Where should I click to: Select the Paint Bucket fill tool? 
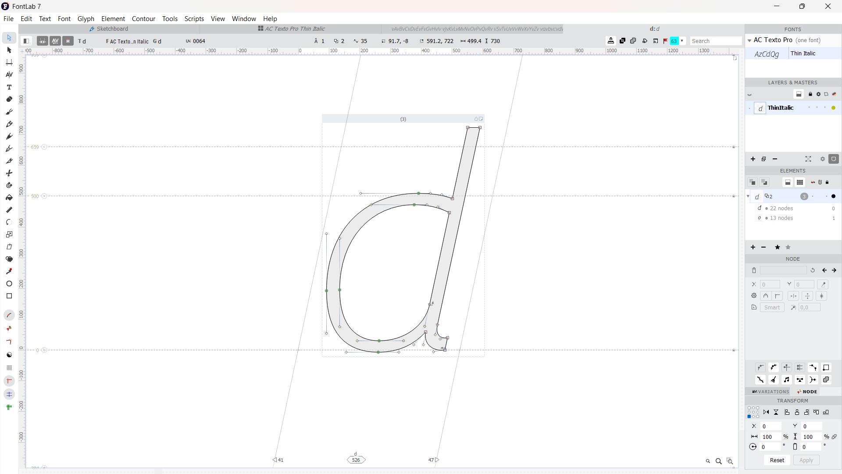[9, 198]
